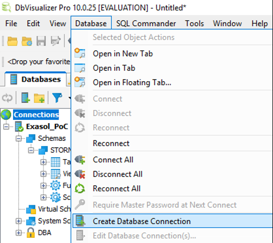Click the Create Database Connection menu icon
273x243 pixels.
pos(81,221)
